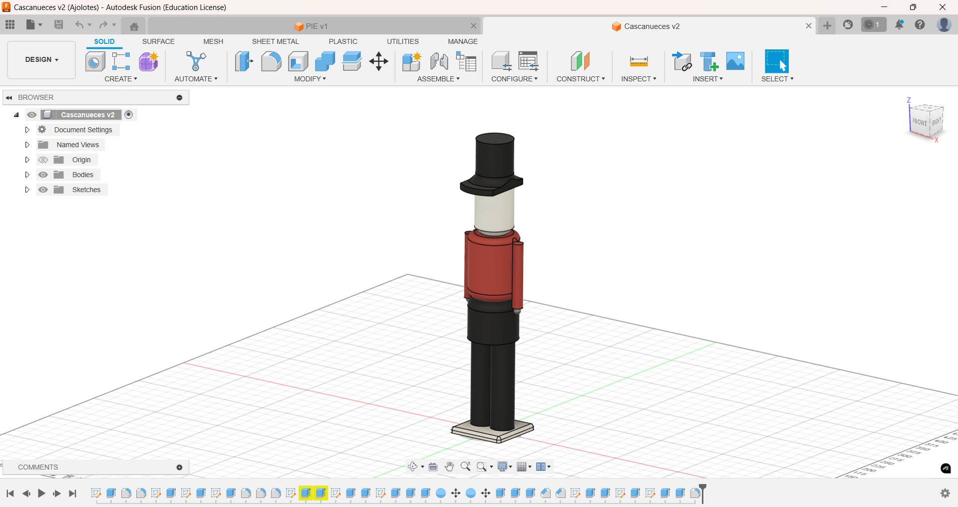This screenshot has width=958, height=507.
Task: Select the Press Pull tool
Action: [244, 62]
